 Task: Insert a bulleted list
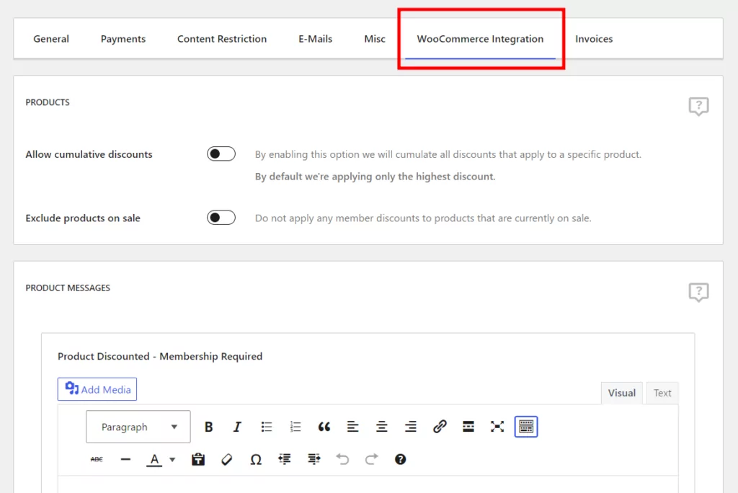267,427
